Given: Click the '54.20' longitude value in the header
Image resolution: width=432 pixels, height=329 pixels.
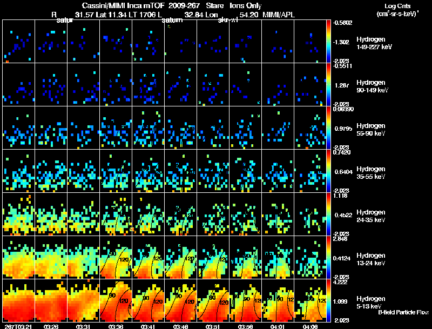Looking at the screenshot, I should [249, 15].
